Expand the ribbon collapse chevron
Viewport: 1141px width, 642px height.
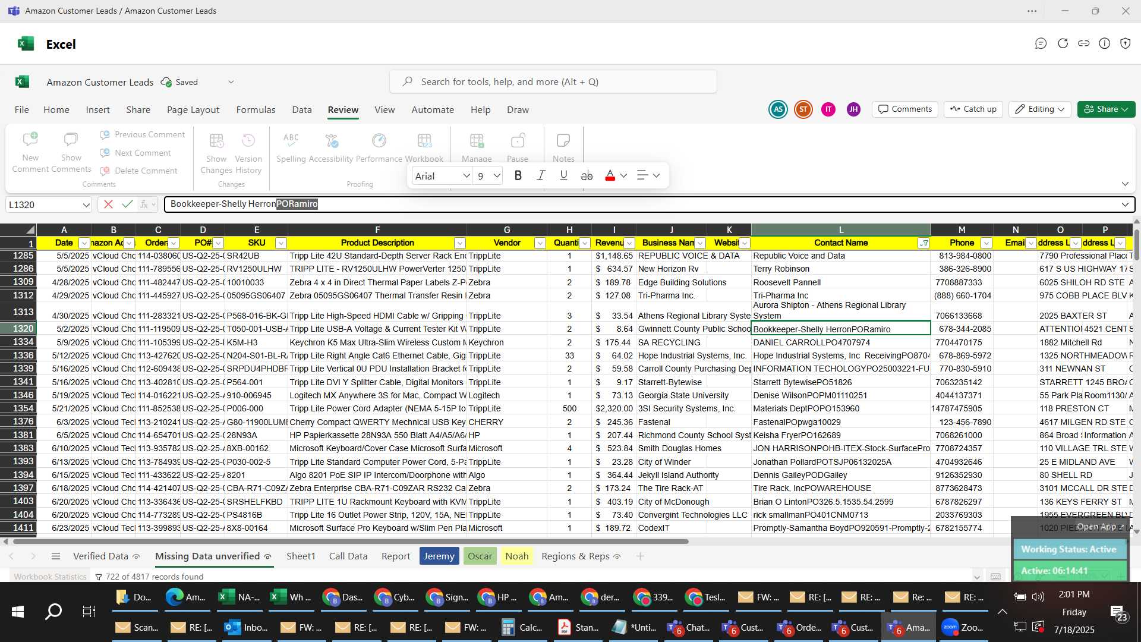(1125, 184)
